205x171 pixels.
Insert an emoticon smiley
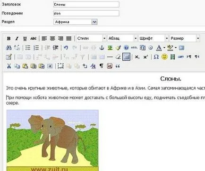[164, 57]
